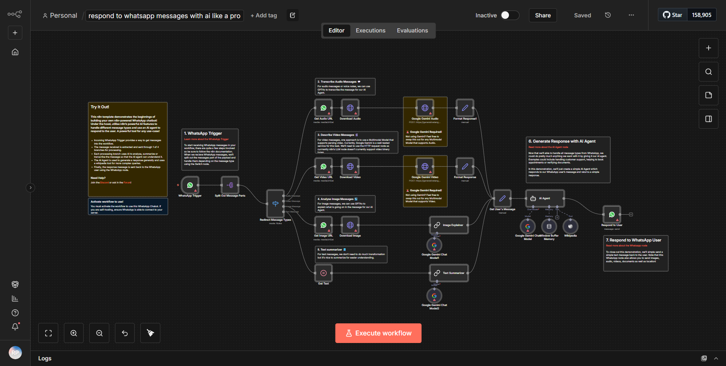Zoom in on the canvas

tap(74, 333)
